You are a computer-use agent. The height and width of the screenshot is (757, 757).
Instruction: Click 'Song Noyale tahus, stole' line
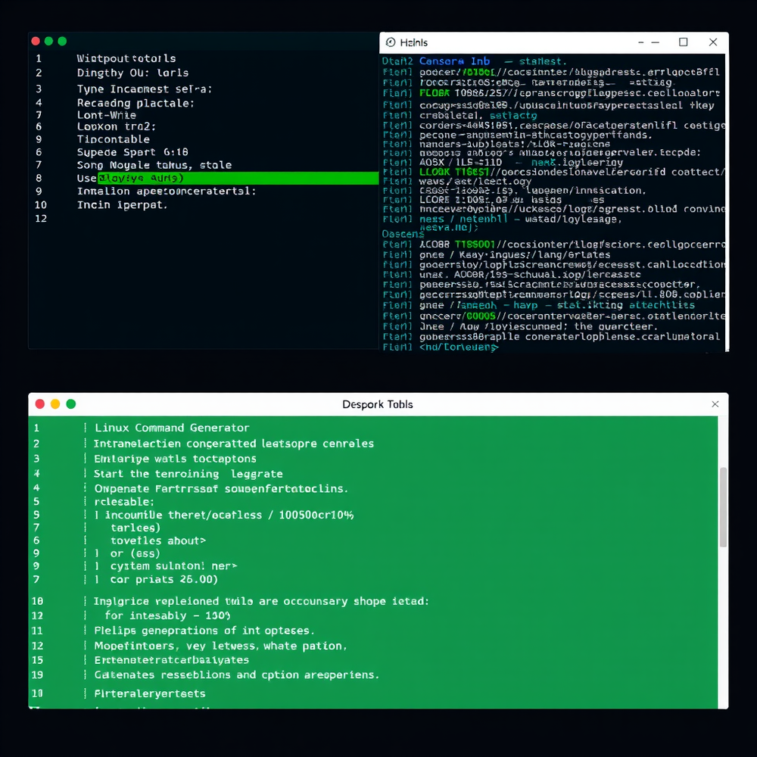[x=154, y=165]
